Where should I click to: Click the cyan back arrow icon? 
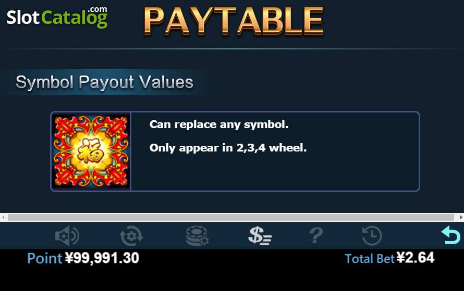[450, 235]
